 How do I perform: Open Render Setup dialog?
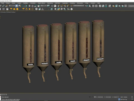(113, 6)
